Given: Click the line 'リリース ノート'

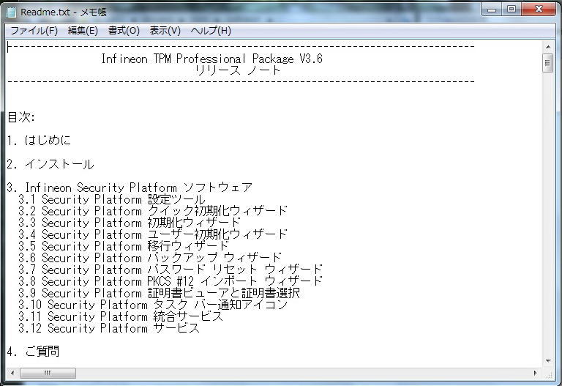Looking at the screenshot, I should (x=238, y=70).
